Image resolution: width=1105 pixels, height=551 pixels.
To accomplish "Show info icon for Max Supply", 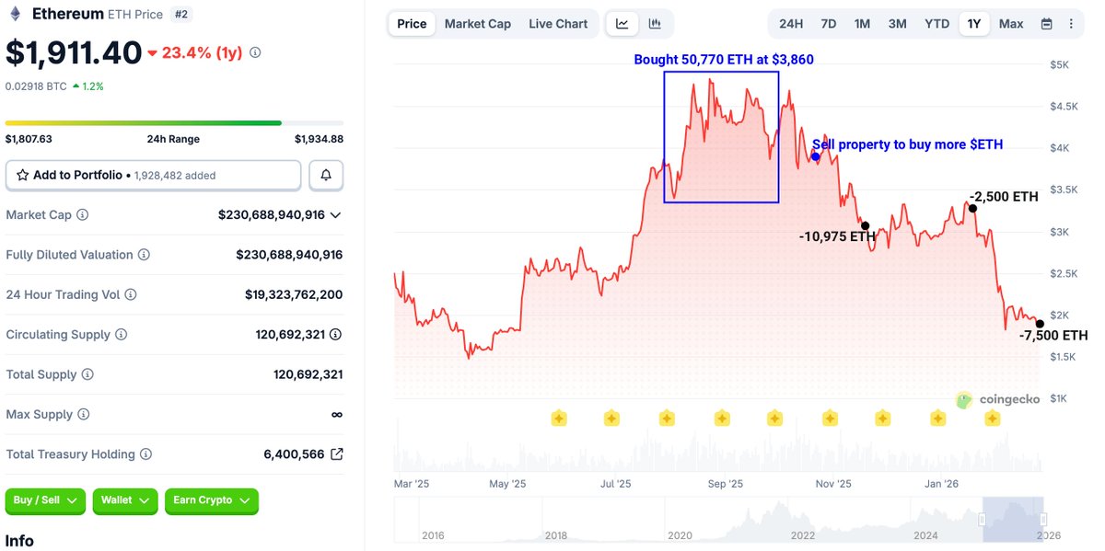I will coord(83,415).
